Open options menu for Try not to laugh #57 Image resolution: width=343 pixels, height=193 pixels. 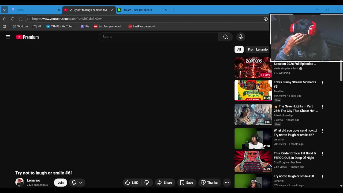tap(322, 131)
